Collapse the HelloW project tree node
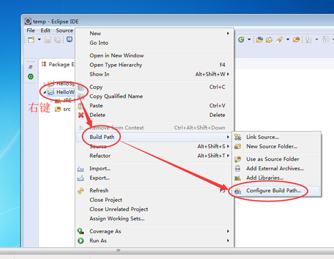The width and height of the screenshot is (334, 259). tap(45, 92)
